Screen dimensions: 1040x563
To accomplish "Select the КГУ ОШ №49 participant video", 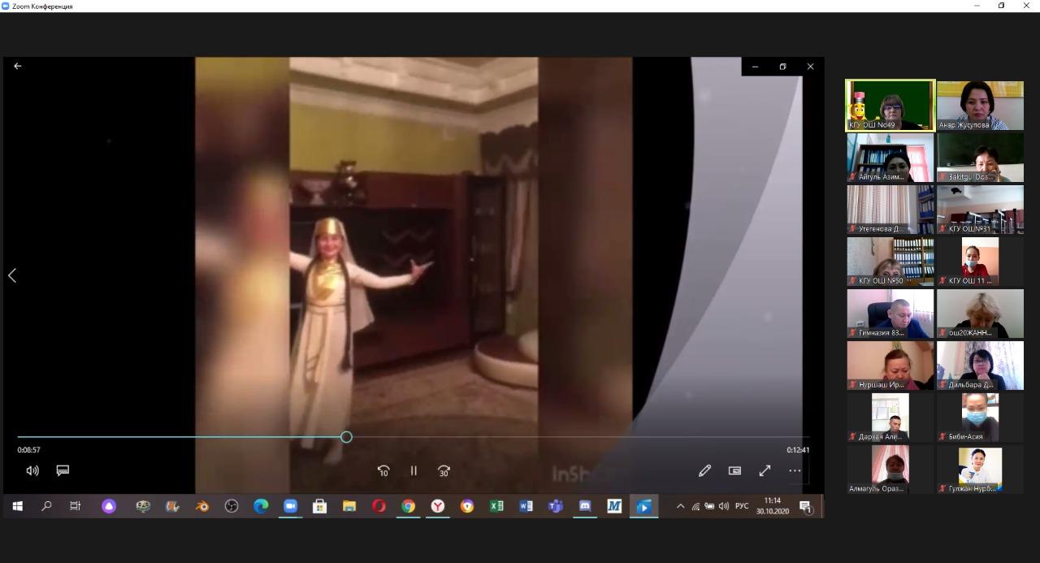I will click(890, 105).
